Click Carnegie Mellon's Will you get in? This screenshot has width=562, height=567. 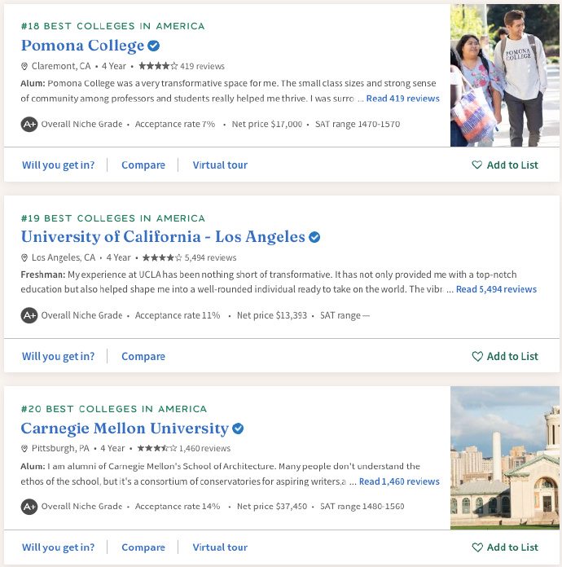tap(58, 547)
